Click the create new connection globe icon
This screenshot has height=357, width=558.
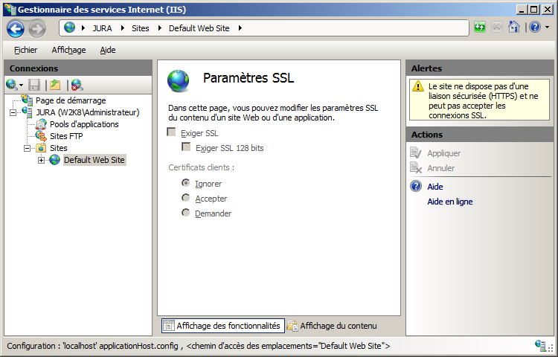pos(11,85)
